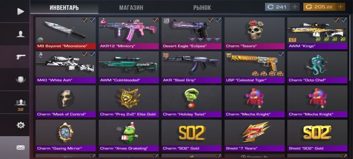
Task: Toggle orange checkmark on AKR12 Mimicry
Action: [155, 20]
